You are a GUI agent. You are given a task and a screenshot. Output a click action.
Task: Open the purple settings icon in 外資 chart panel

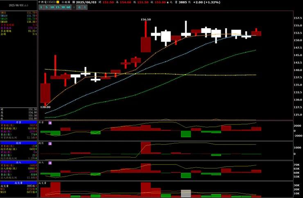point(50,123)
